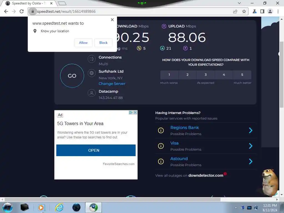Bookmark this page with the star icon

[244, 11]
